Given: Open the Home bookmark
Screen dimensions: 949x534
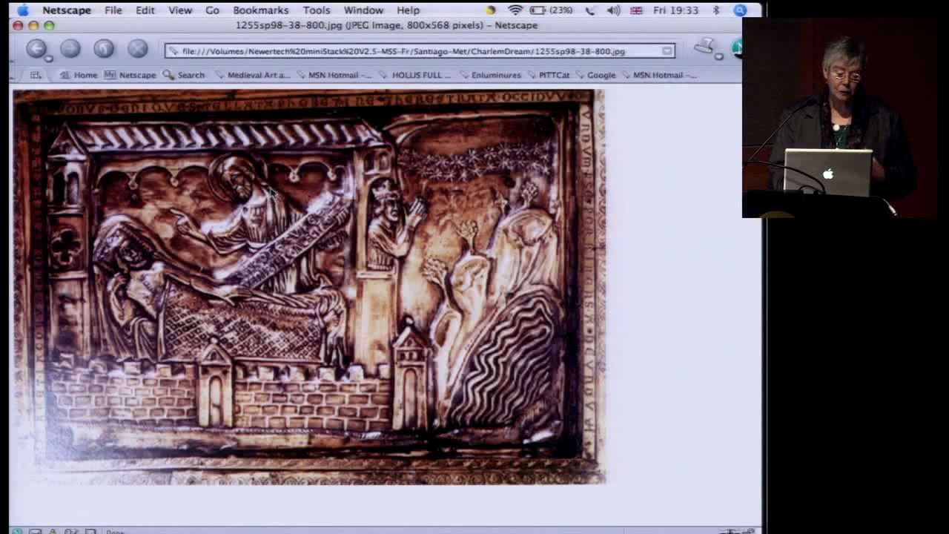Looking at the screenshot, I should 79,75.
